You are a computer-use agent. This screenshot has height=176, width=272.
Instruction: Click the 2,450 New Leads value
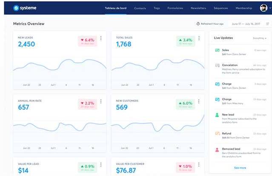[x=26, y=44]
